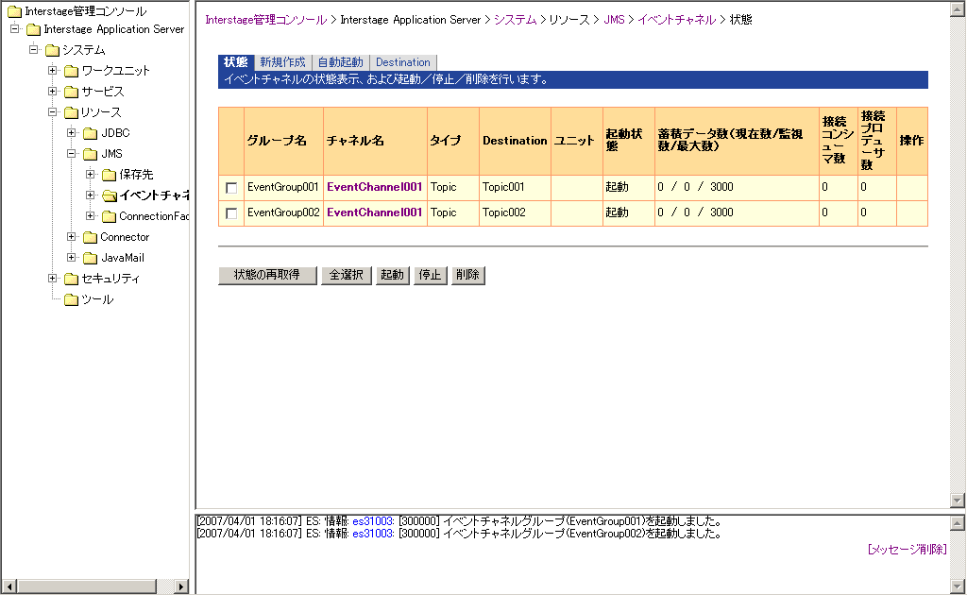Expand the JDBC tree node
Image resolution: width=967 pixels, height=595 pixels.
72,132
